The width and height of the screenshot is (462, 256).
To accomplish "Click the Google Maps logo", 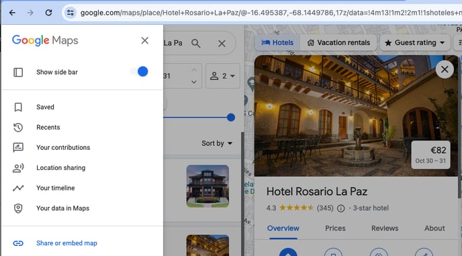I will coord(45,40).
